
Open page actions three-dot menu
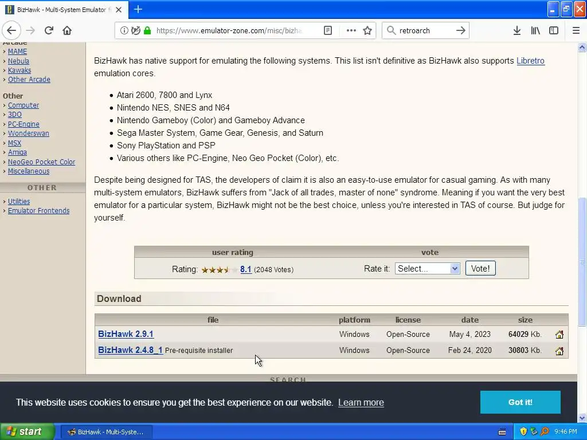coord(351,30)
